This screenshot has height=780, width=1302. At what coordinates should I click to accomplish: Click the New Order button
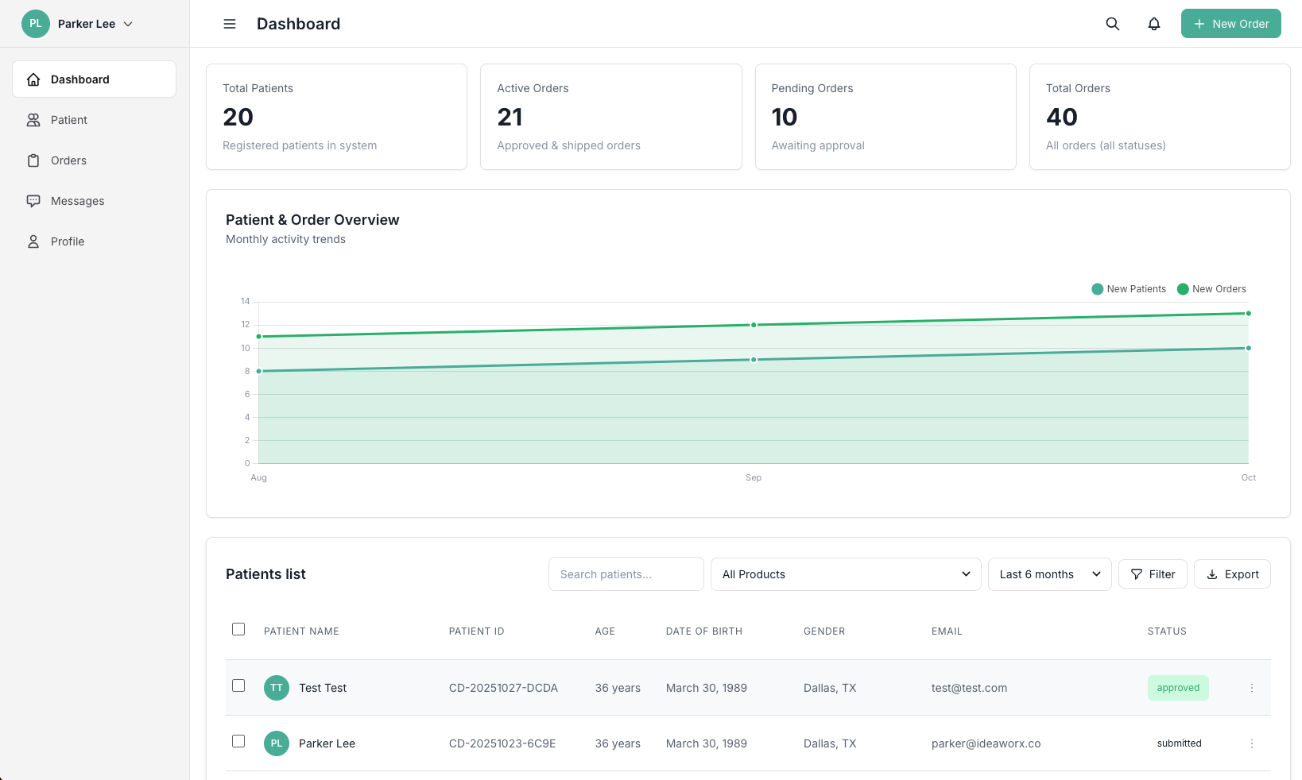coord(1230,24)
